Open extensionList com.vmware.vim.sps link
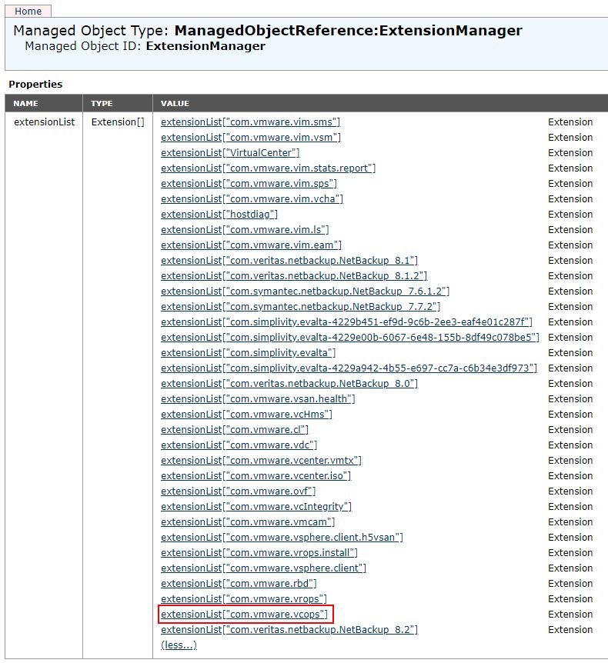This screenshot has width=608, height=663. (249, 184)
